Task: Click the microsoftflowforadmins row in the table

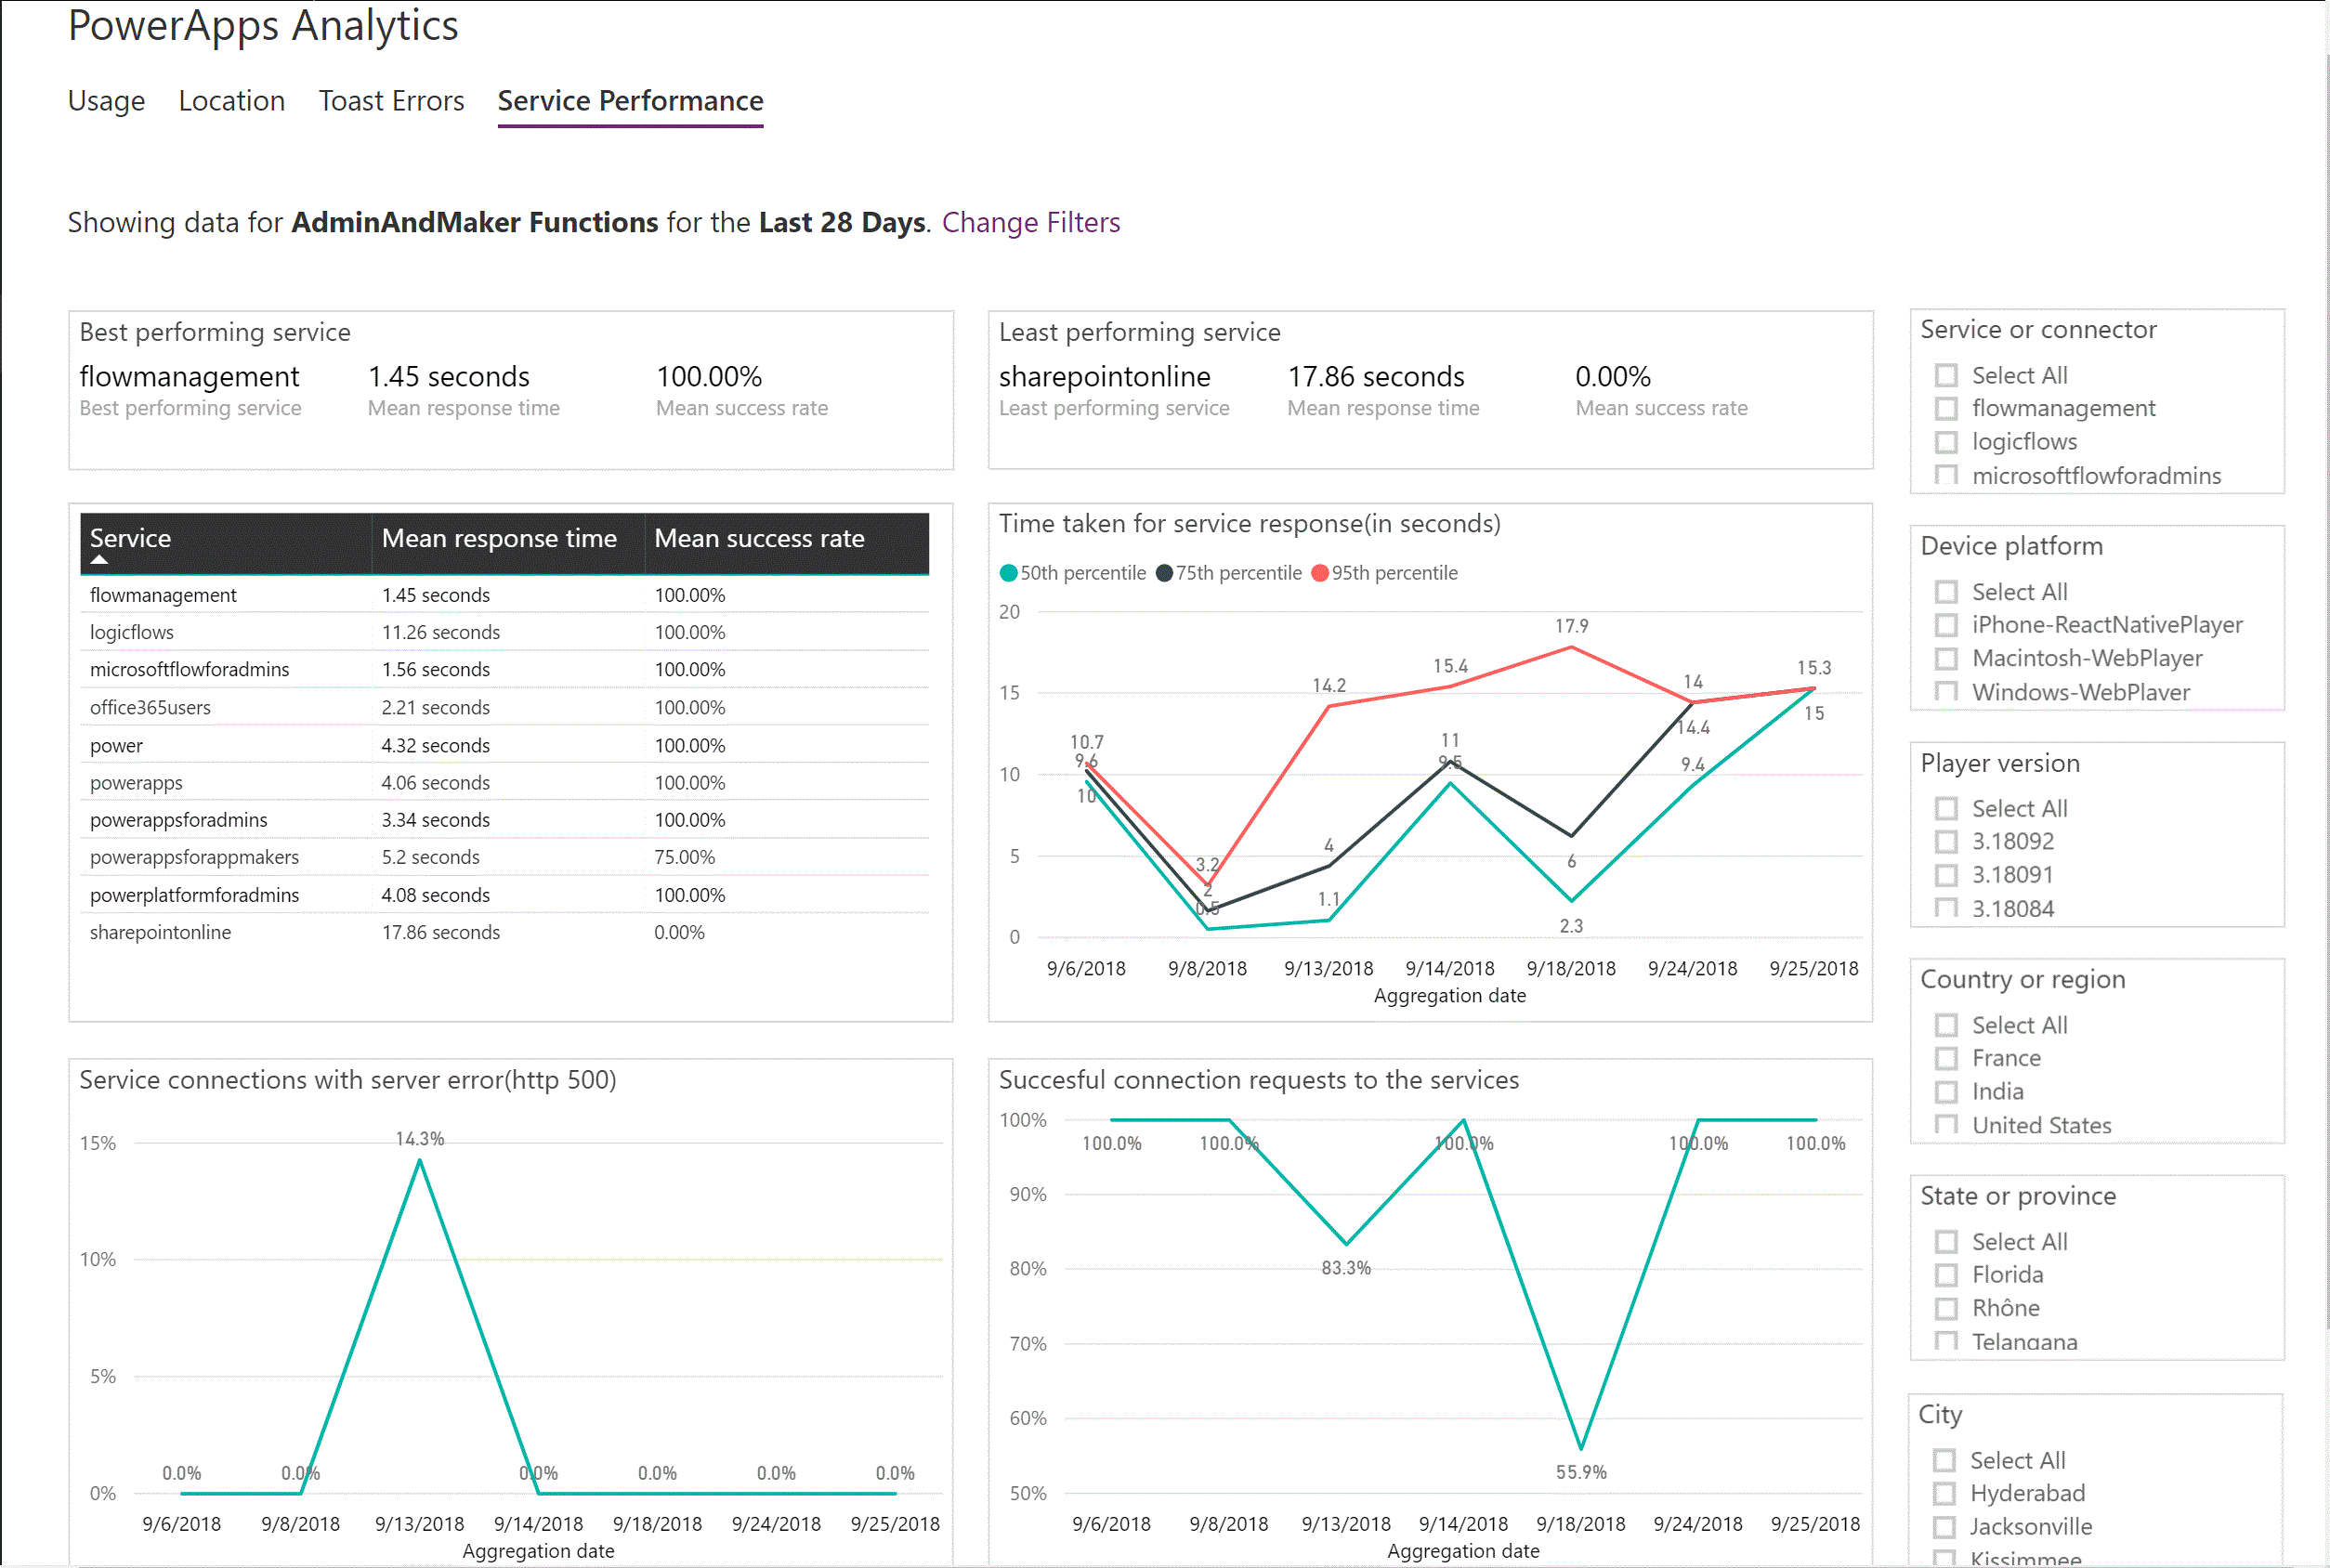Action: coord(504,669)
